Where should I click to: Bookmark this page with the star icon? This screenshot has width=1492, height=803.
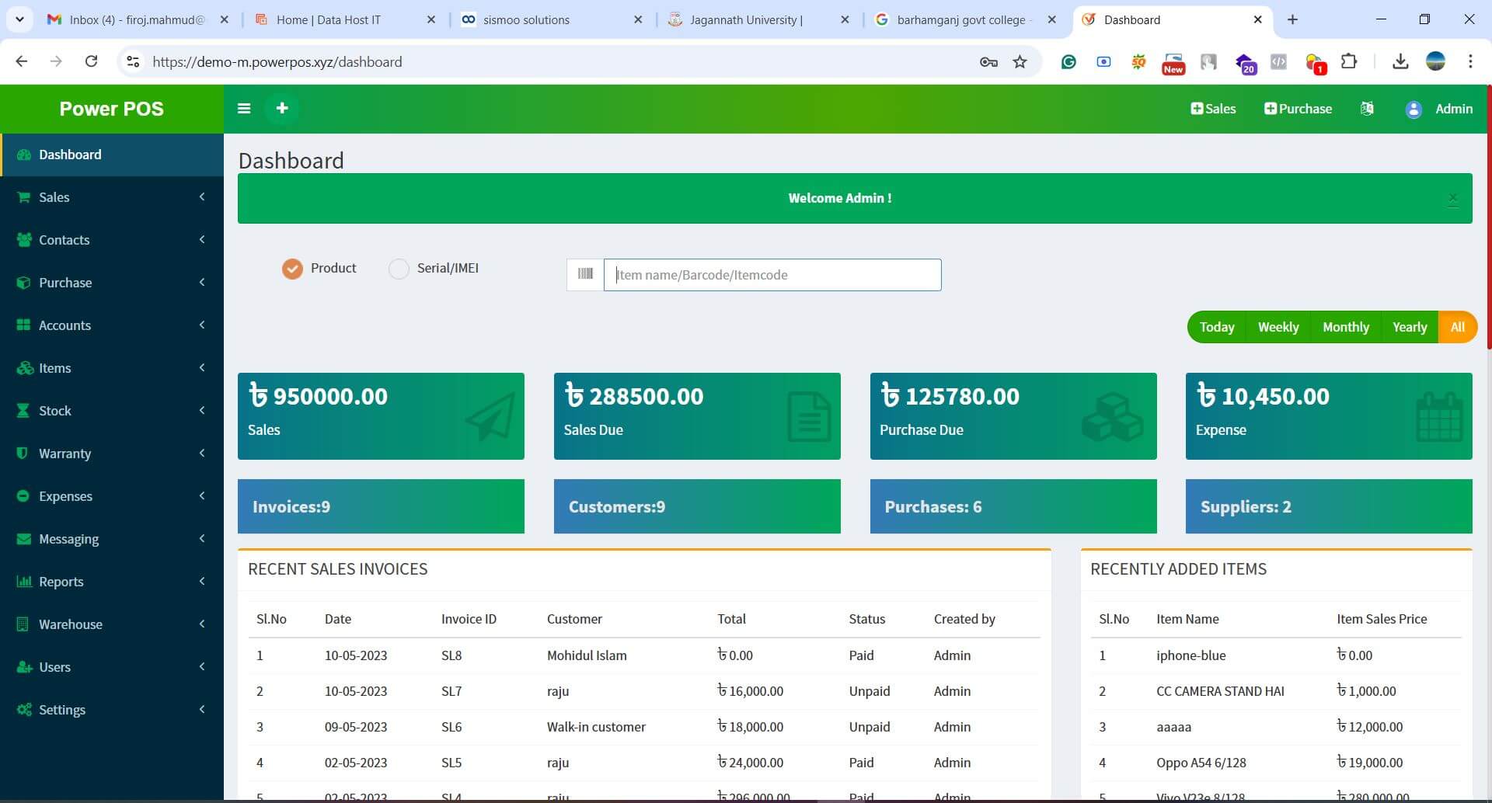[x=1020, y=62]
